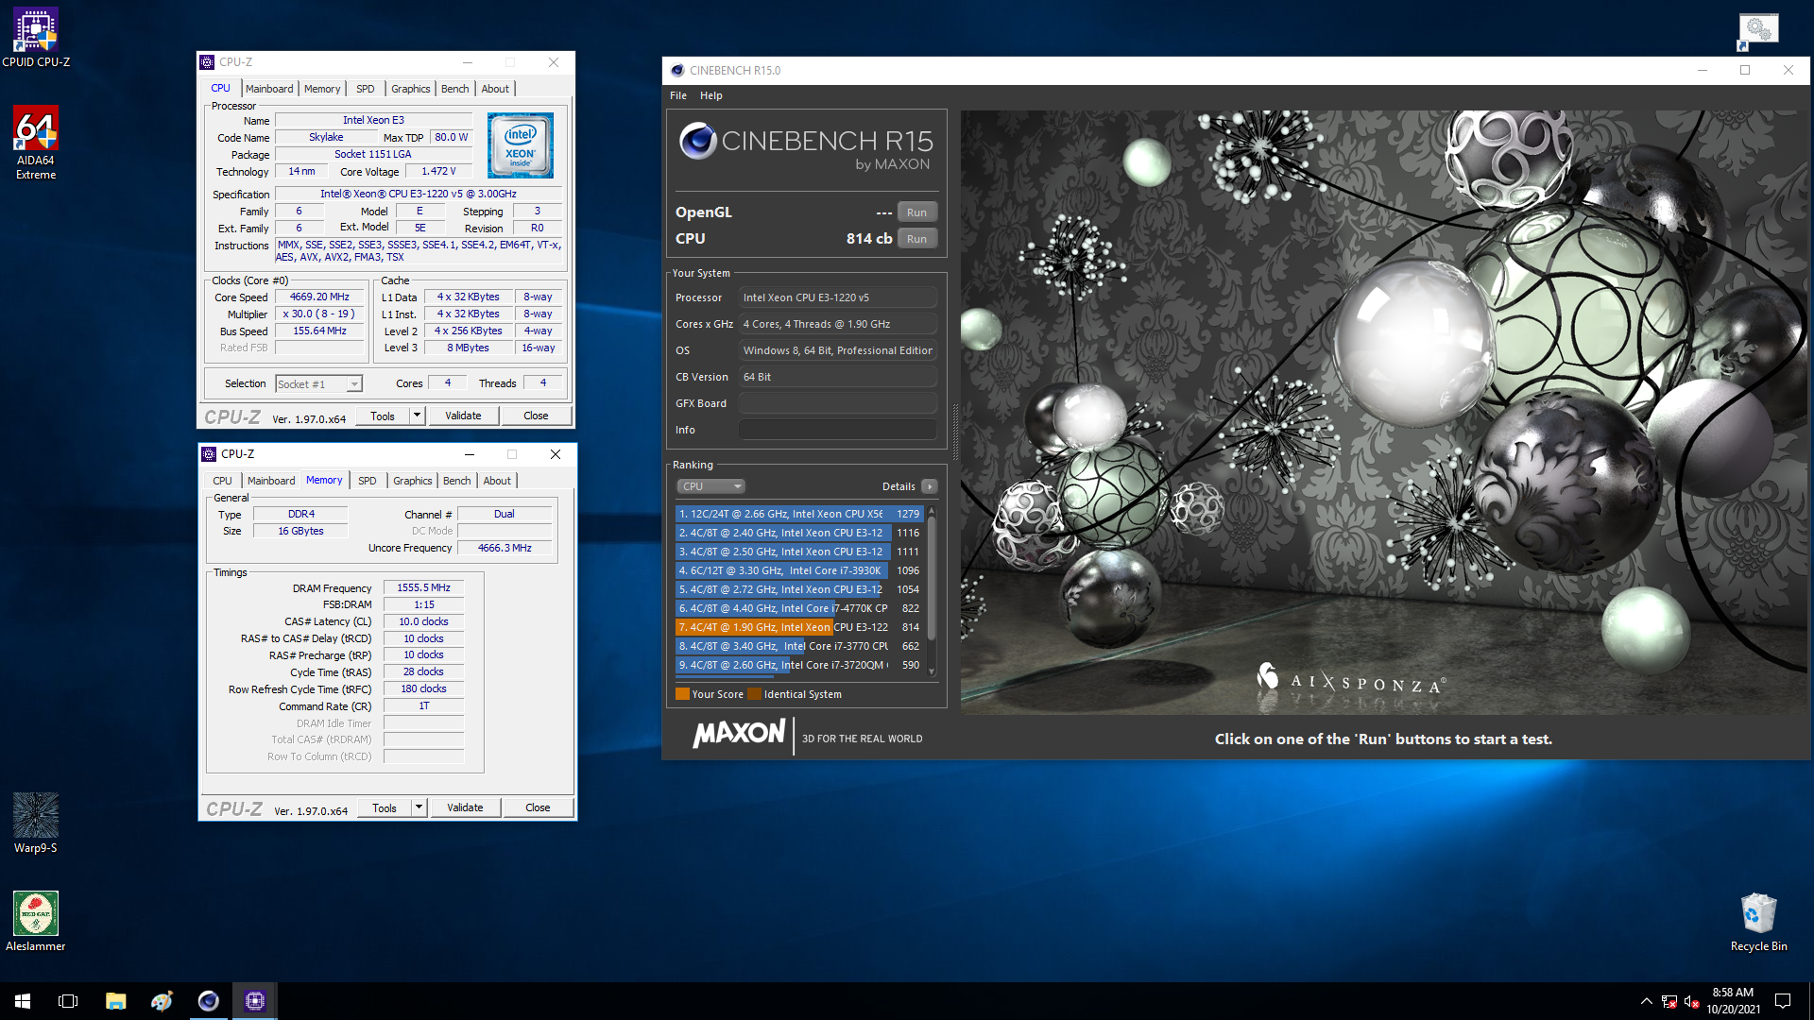
Task: Open network status tray icon
Action: point(1669,1001)
